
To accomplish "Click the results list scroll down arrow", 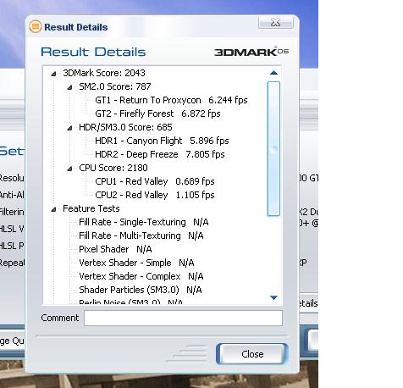I will pyautogui.click(x=273, y=297).
